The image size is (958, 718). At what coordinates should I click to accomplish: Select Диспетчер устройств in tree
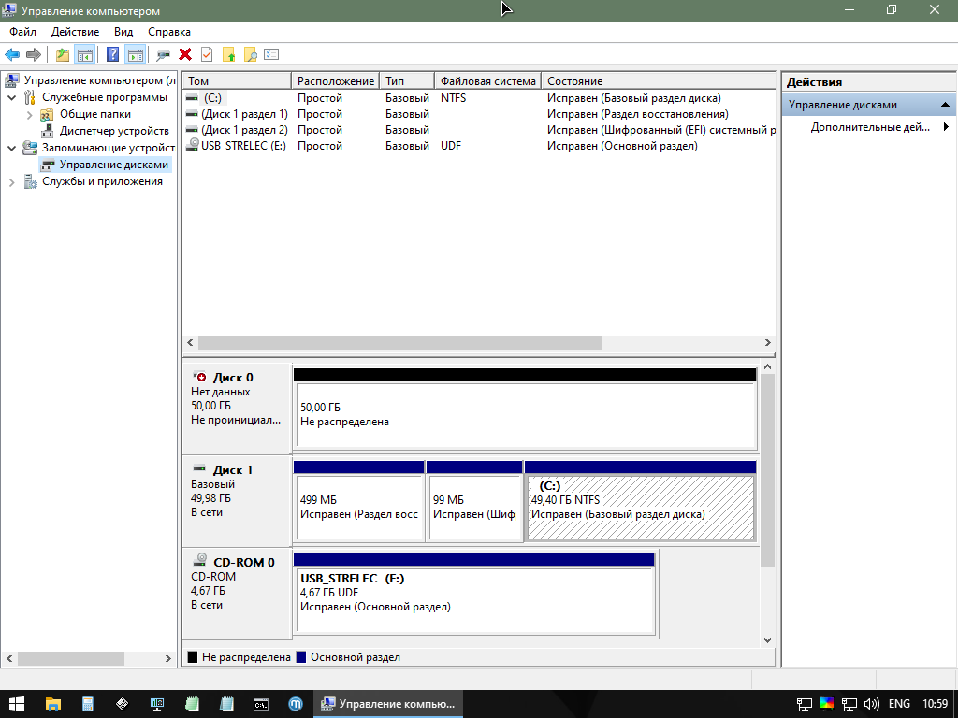click(113, 131)
